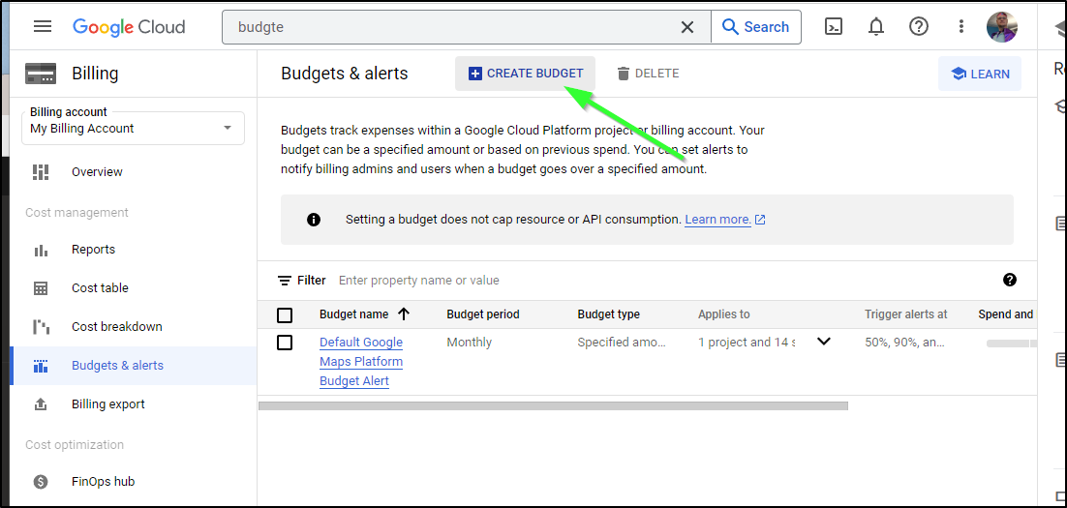
Task: Open the user account avatar
Action: pyautogui.click(x=1002, y=27)
